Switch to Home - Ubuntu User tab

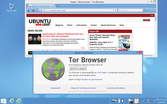point(41,6)
